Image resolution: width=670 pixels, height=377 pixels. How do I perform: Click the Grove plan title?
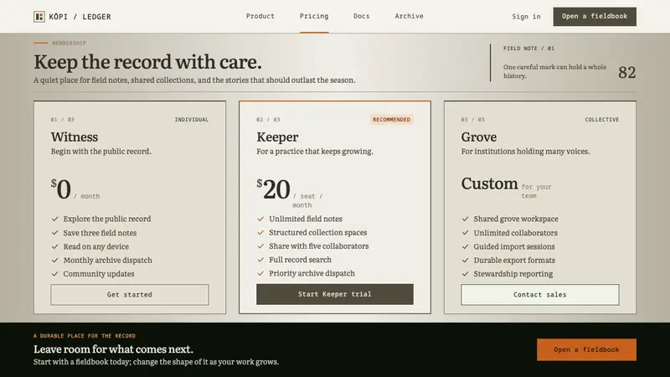[x=478, y=137]
